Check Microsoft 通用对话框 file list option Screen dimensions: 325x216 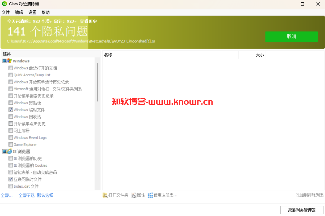click(x=11, y=89)
